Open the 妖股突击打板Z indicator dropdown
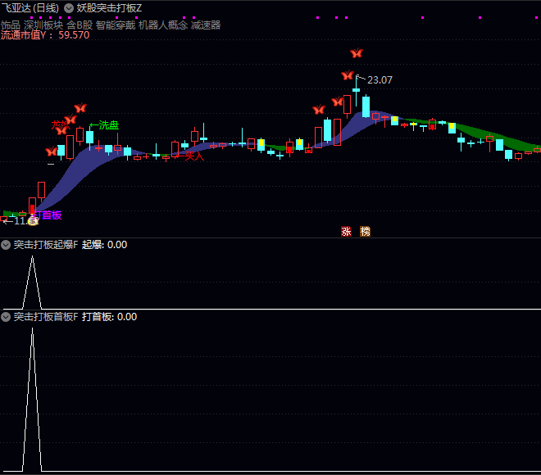 pos(69,8)
